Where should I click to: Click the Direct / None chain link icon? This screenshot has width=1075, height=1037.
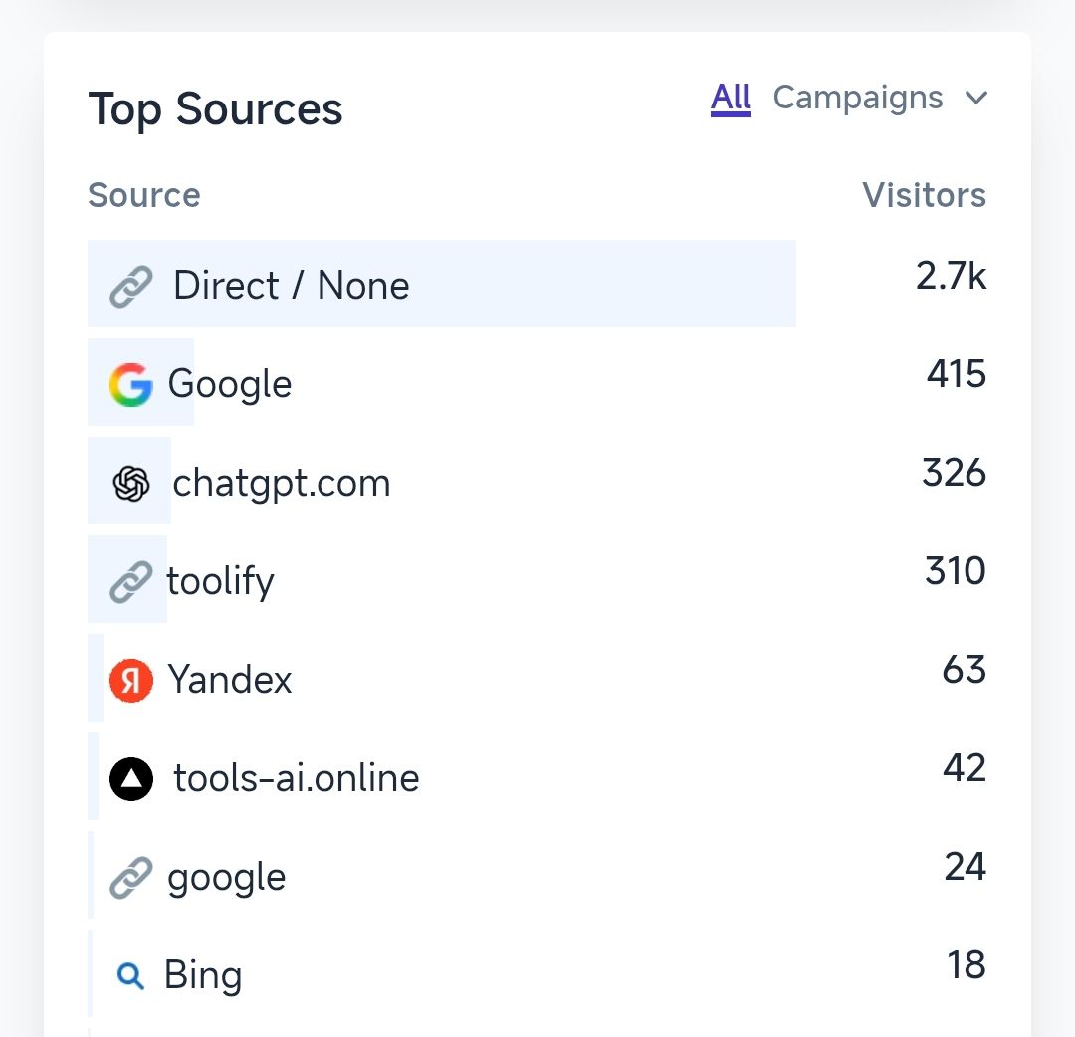(131, 287)
